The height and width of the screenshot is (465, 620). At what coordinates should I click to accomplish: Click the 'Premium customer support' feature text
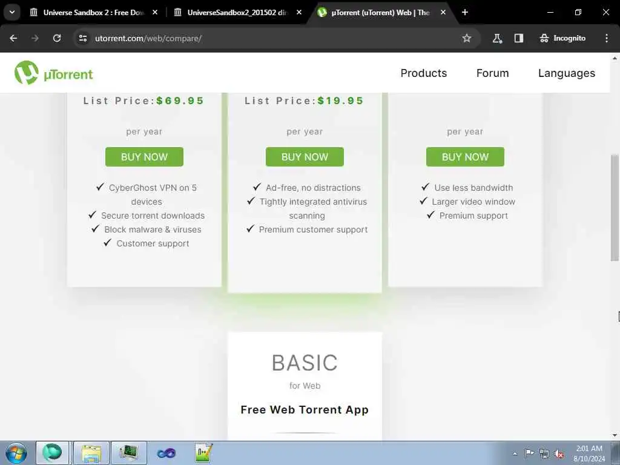click(x=313, y=229)
